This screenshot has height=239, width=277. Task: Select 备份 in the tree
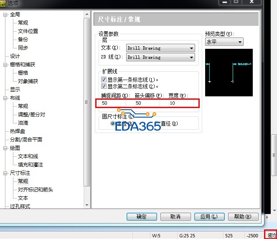click(23, 40)
